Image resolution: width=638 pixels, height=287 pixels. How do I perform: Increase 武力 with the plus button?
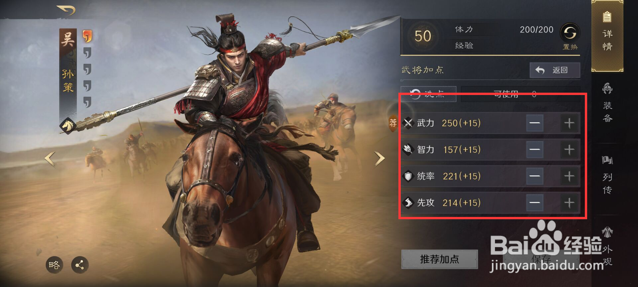[569, 123]
